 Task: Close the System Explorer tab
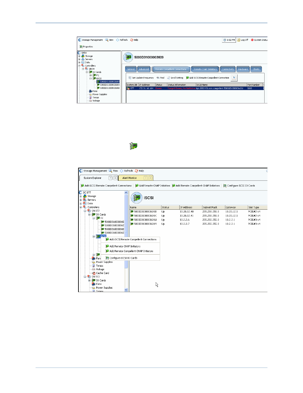click(x=115, y=178)
